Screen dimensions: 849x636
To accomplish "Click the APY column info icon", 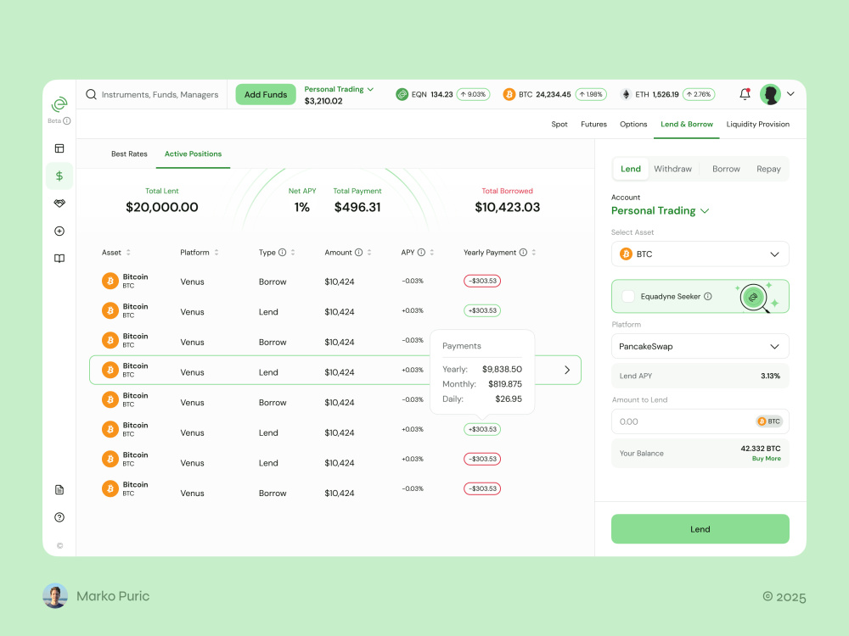I will pyautogui.click(x=421, y=253).
